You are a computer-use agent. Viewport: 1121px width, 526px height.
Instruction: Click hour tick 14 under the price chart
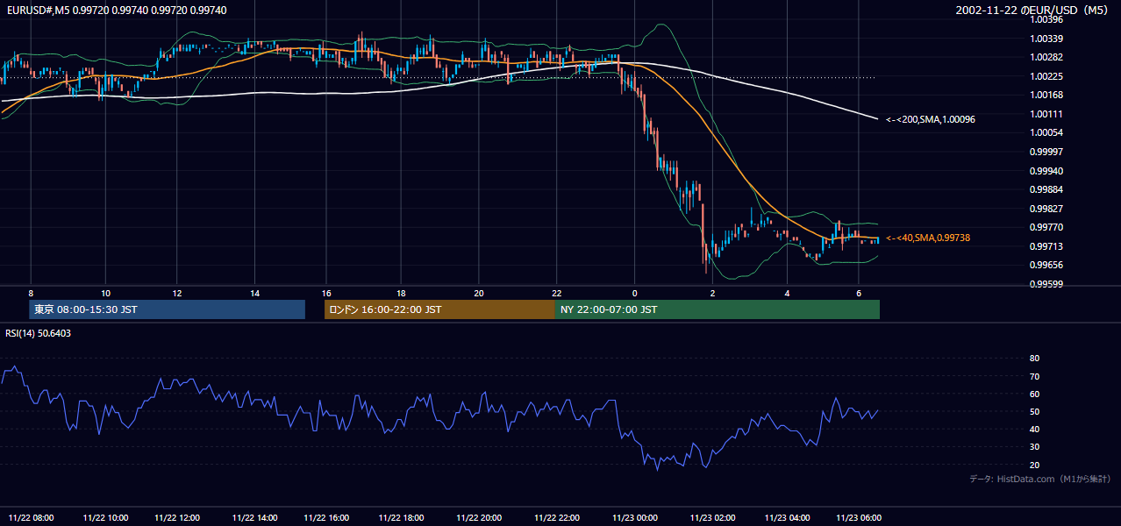click(x=254, y=293)
